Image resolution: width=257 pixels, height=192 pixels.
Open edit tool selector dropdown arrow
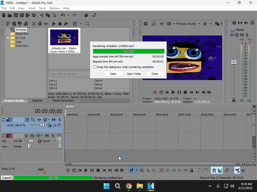[x=137, y=170]
